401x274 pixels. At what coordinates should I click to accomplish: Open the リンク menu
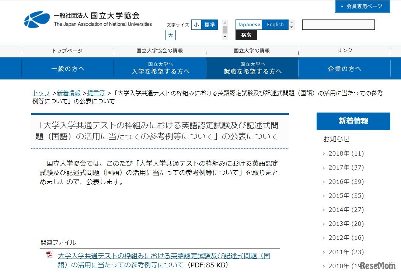(344, 50)
